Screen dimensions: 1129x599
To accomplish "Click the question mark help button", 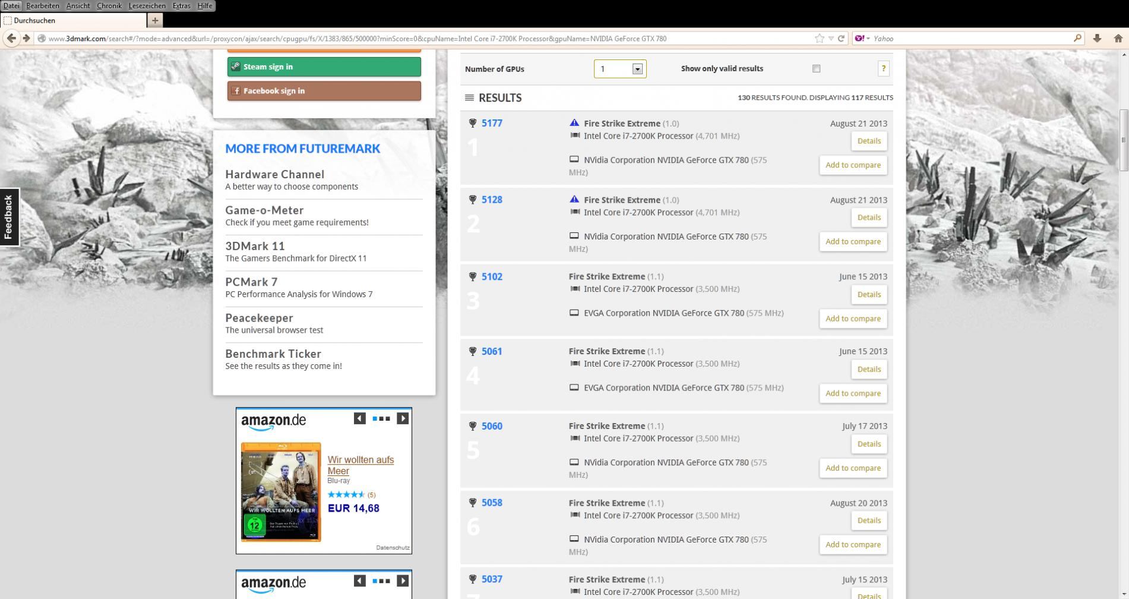I will tap(884, 69).
